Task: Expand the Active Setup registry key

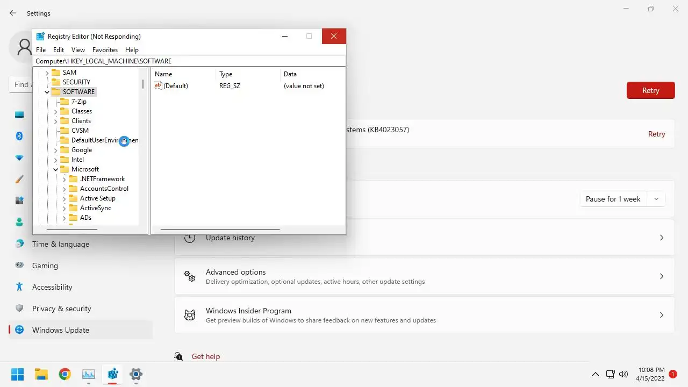Action: [x=64, y=198]
